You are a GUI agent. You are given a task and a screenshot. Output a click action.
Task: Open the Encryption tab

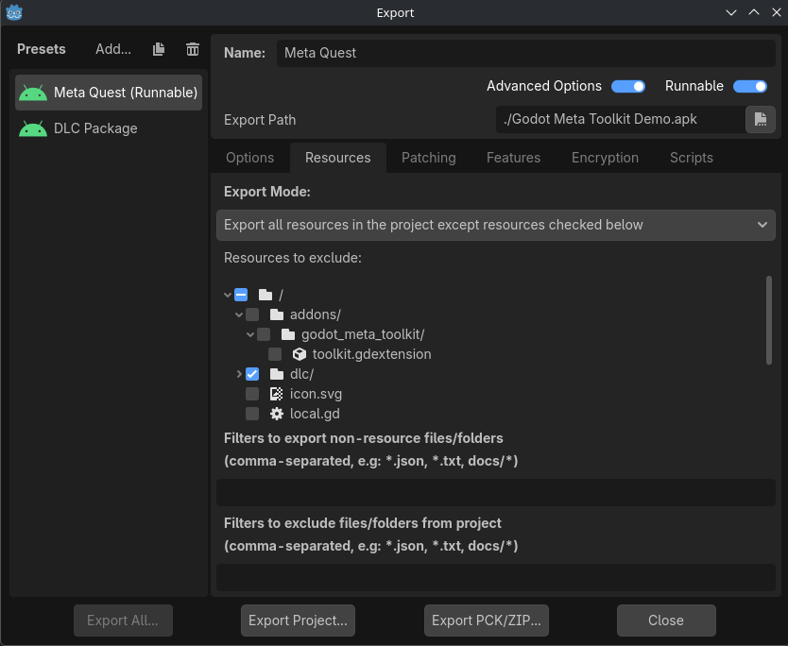coord(604,158)
